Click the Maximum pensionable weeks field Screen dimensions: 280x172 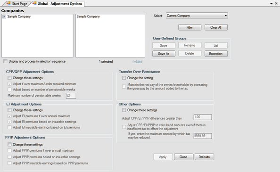(71, 96)
